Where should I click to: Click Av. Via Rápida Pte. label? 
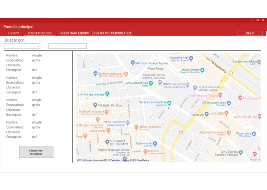(x=216, y=65)
